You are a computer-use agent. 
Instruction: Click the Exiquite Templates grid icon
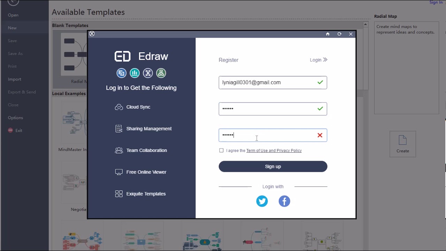point(119,194)
